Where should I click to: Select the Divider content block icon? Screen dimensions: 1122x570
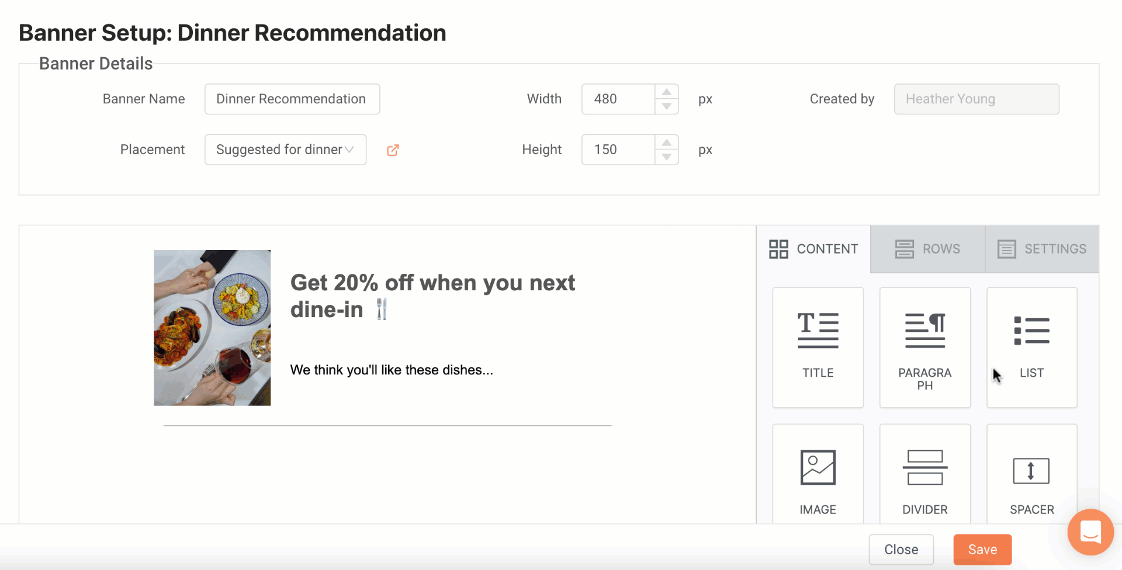[925, 467]
